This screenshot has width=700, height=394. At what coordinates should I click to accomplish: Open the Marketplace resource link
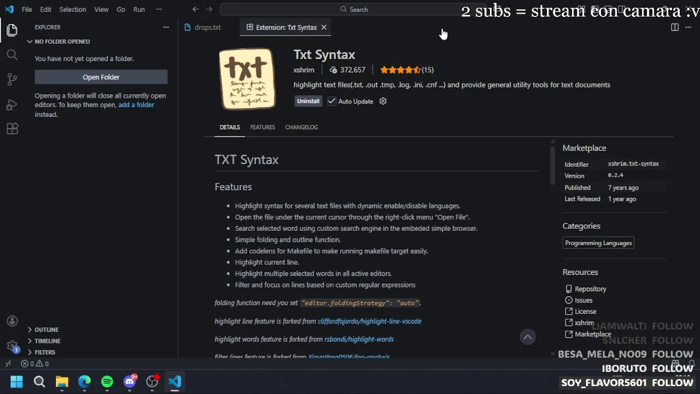coord(593,334)
